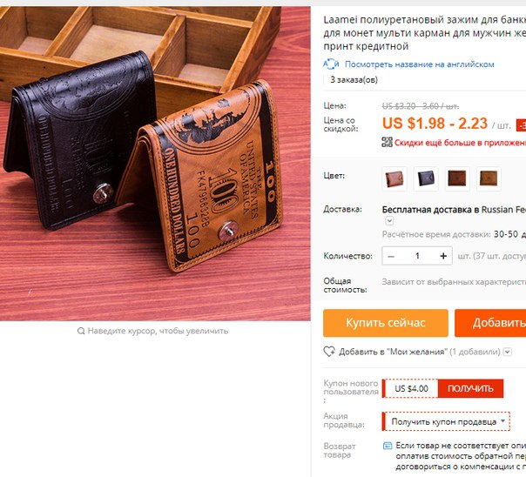Viewport: 526px width, 477px height.
Task: Select the dark blue wallet color
Action: pos(426,178)
